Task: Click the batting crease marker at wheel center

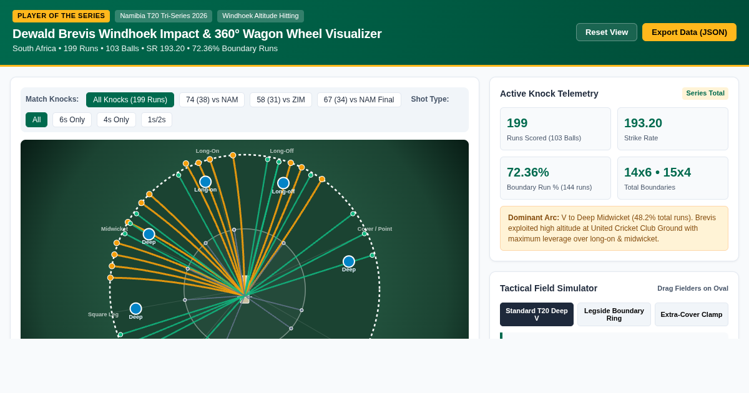Action: tap(245, 297)
